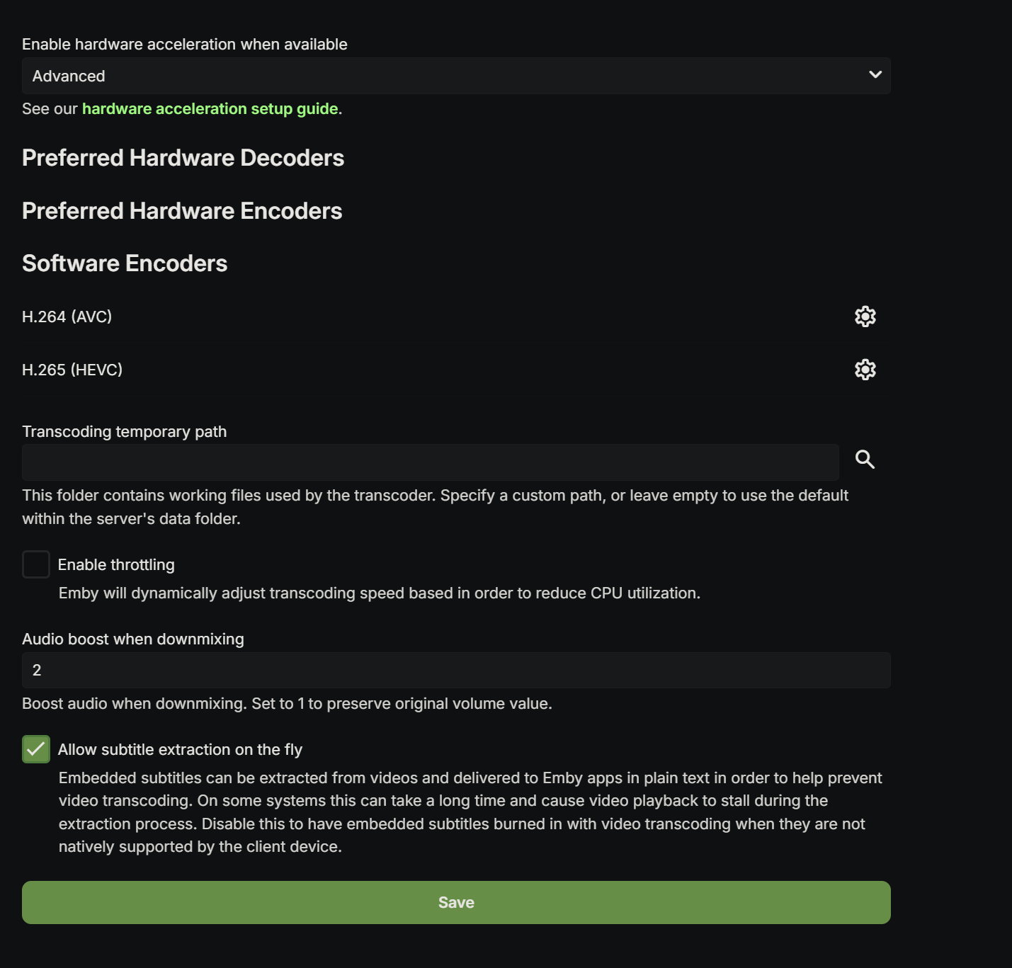Click the Transcoding temporary path label
The width and height of the screenshot is (1012, 968).
[x=125, y=432]
